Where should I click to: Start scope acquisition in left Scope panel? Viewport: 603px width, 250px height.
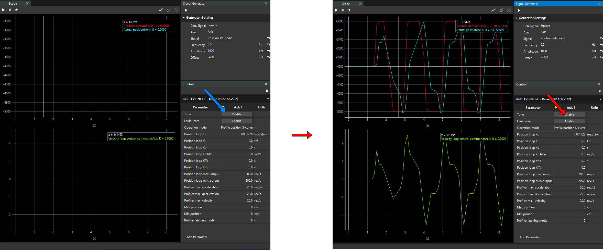[x=3, y=10]
